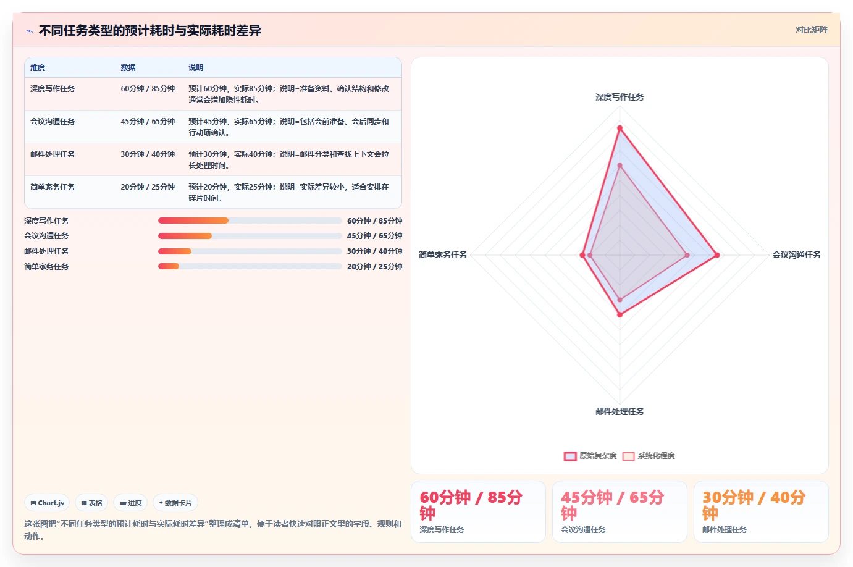Open the 60分钟 / 85分钟 data card

coord(478,512)
